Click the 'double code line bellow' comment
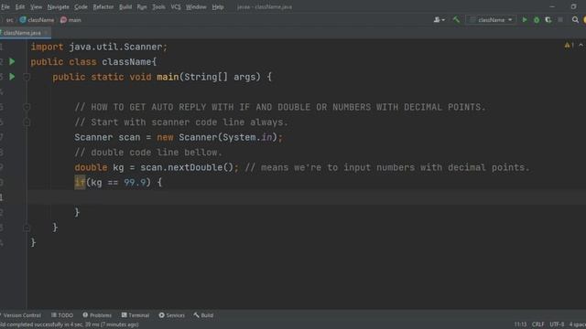 [x=148, y=153]
